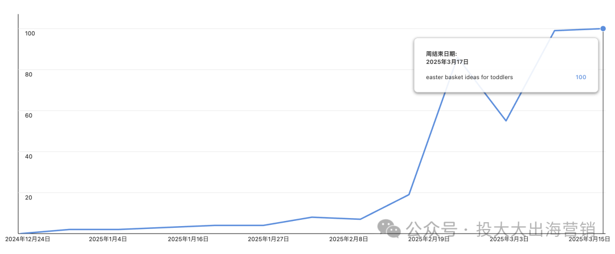Click the 2025年3月17日 date in tooltip
This screenshot has width=615, height=254.
point(447,62)
